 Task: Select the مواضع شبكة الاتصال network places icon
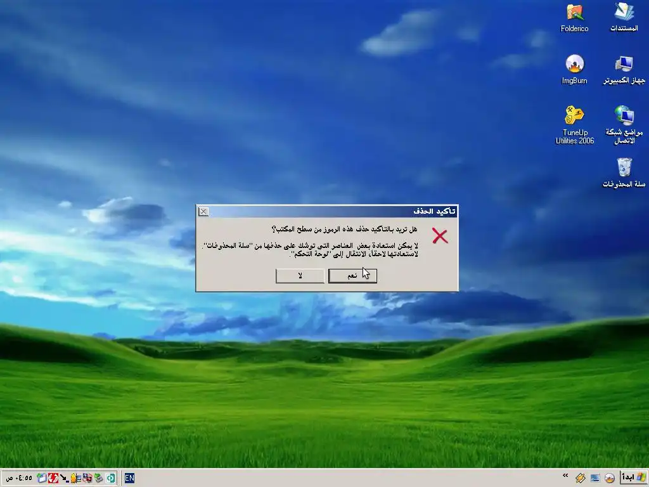[x=624, y=125]
